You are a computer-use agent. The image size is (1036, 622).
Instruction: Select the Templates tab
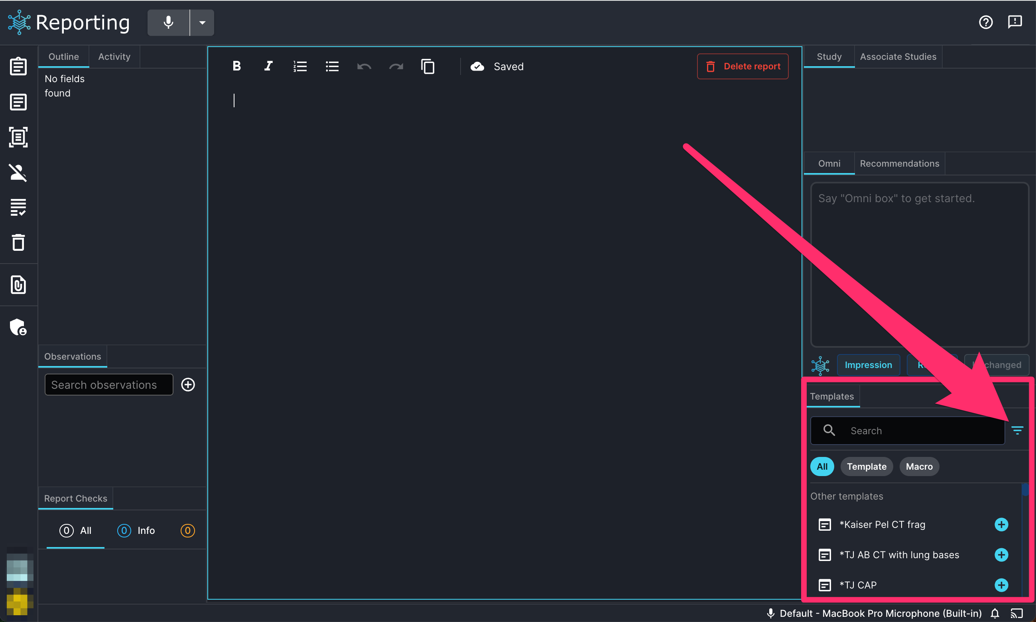832,396
